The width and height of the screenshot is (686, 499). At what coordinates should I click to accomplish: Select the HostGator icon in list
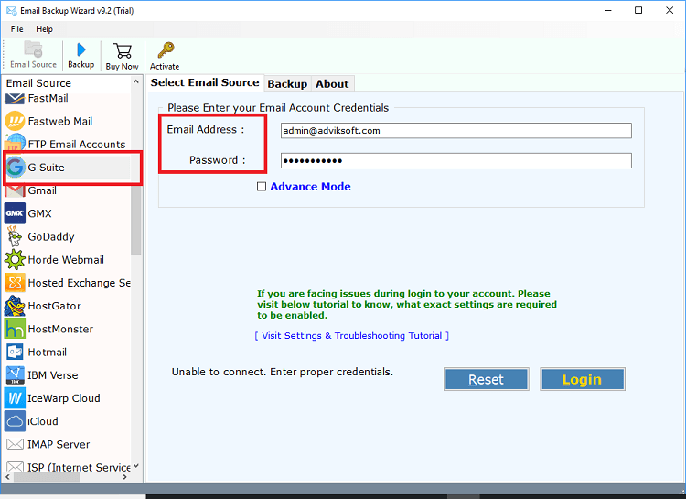pyautogui.click(x=15, y=306)
